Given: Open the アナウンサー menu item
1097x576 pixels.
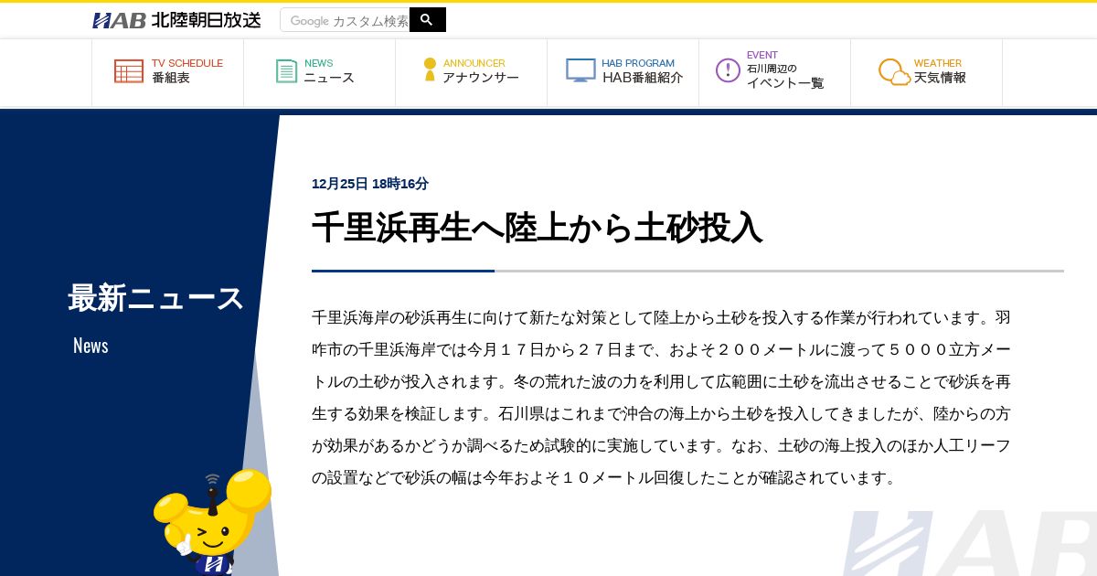Looking at the screenshot, I should point(471,71).
